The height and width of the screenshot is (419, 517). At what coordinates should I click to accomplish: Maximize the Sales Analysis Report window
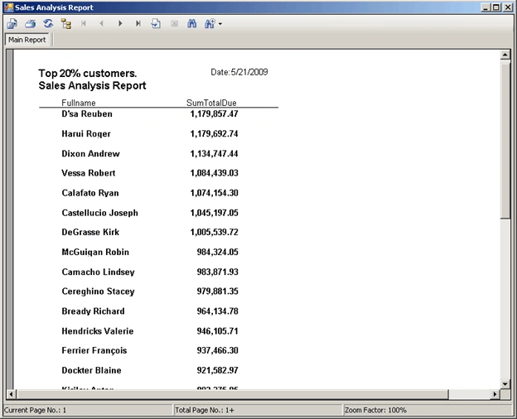click(x=496, y=7)
